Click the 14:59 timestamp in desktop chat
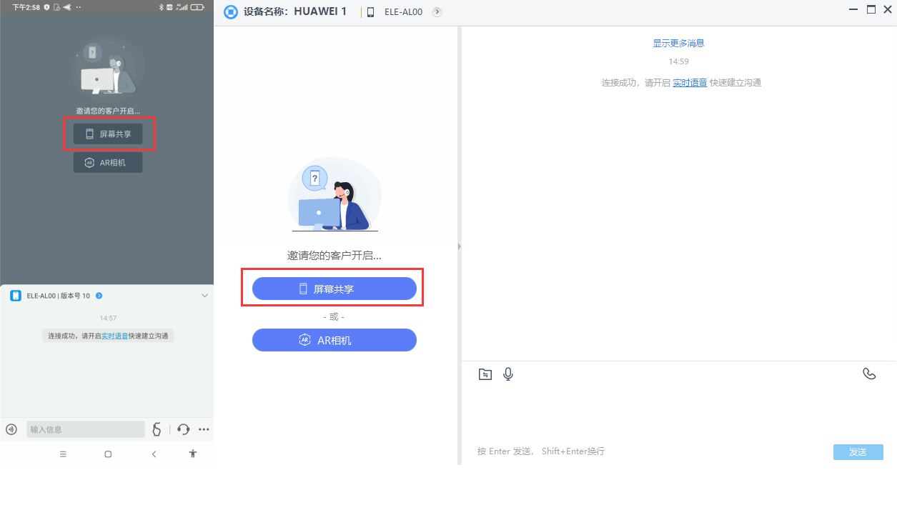The width and height of the screenshot is (897, 505). [x=678, y=62]
